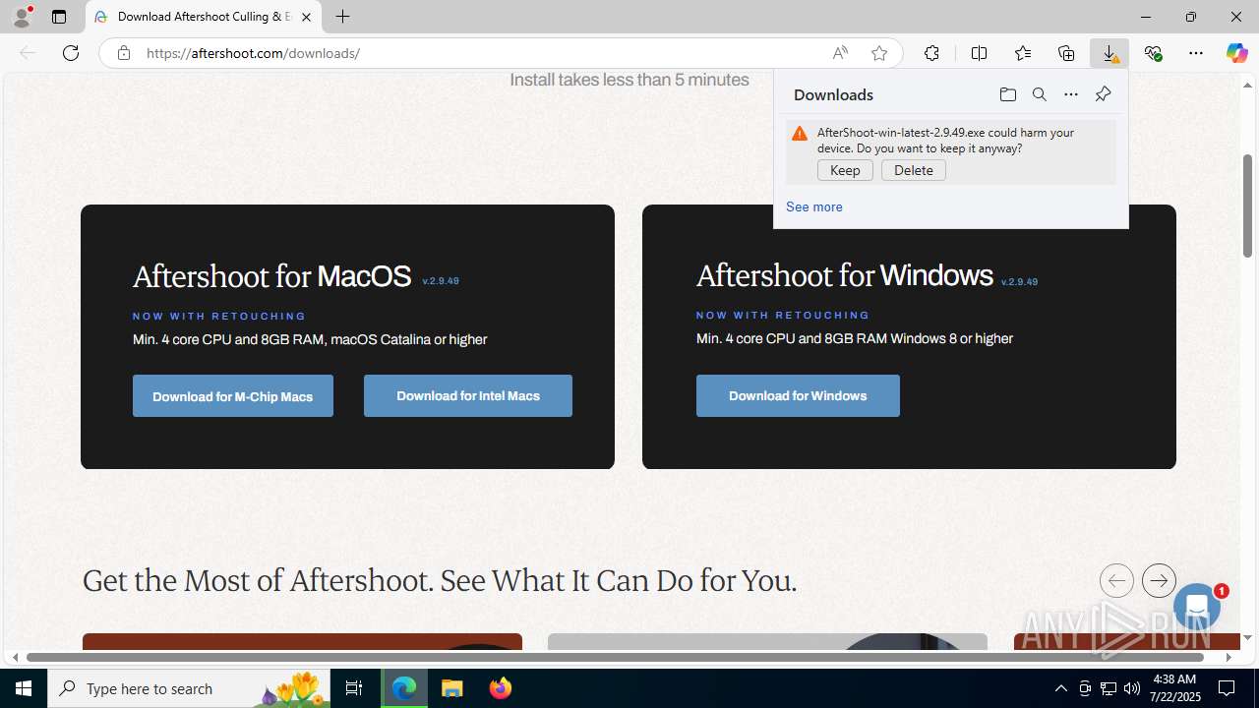
Task: Delete the AfterShoot exe download
Action: 914,170
